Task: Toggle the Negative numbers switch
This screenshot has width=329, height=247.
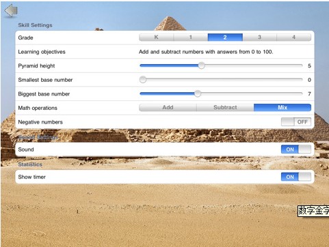Action: (296, 122)
